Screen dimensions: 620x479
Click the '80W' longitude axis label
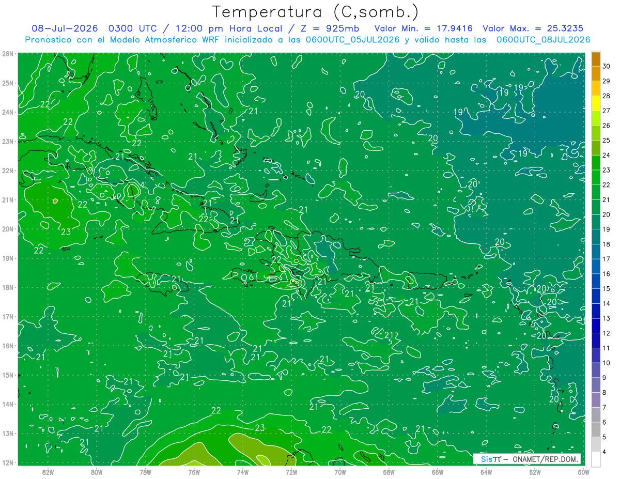pos(97,472)
